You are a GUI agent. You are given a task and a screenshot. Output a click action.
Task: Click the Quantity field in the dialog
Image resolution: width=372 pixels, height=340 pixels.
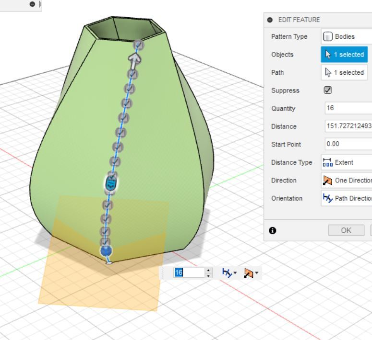348,108
